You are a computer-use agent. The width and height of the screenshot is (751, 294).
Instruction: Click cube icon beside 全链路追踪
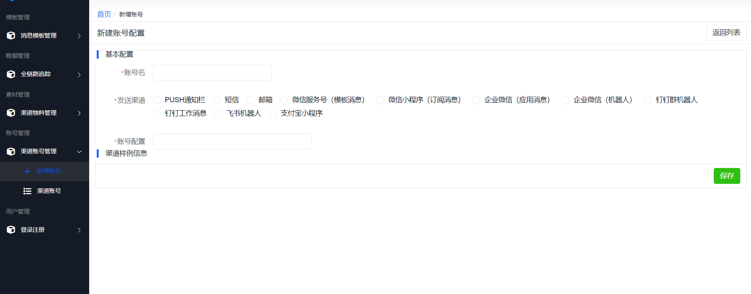tap(11, 74)
